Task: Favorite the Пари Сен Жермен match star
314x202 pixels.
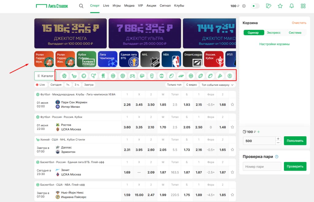Action: point(232,104)
